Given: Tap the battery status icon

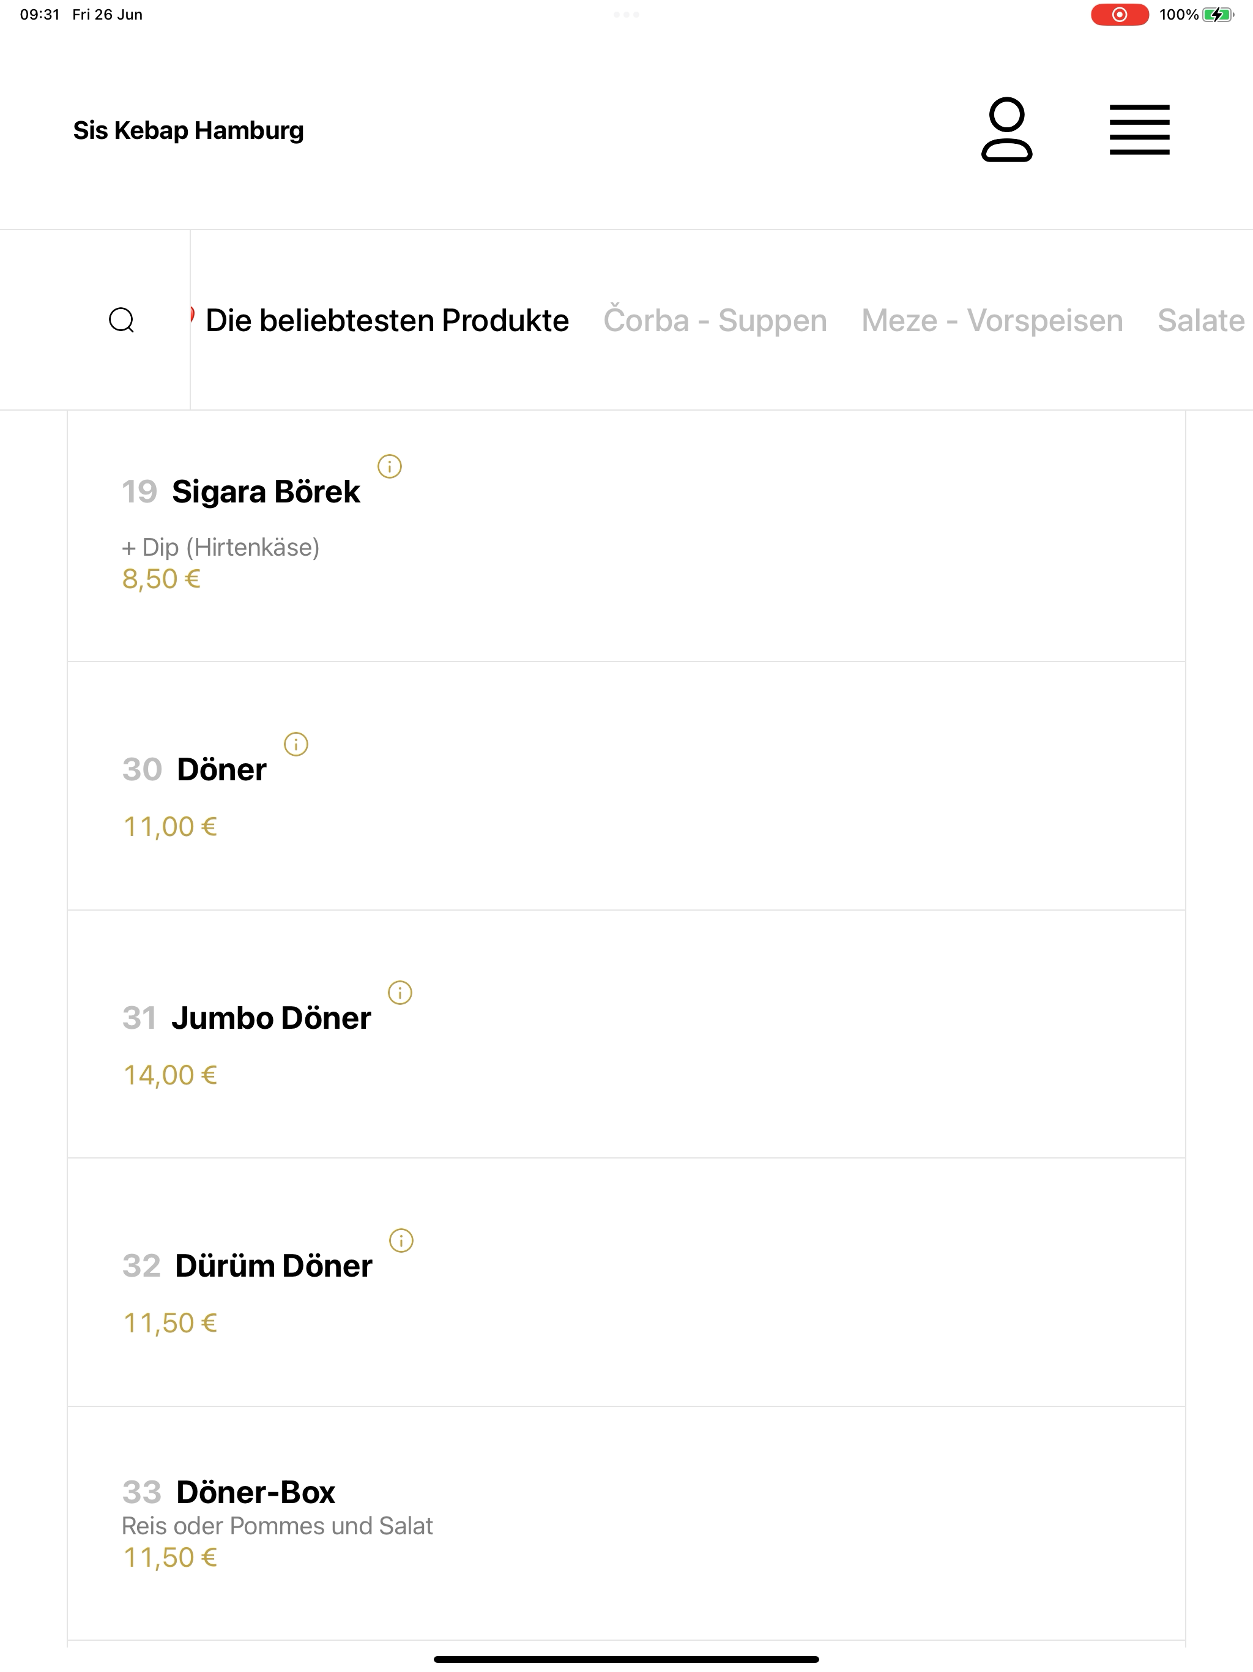Looking at the screenshot, I should [x=1218, y=14].
